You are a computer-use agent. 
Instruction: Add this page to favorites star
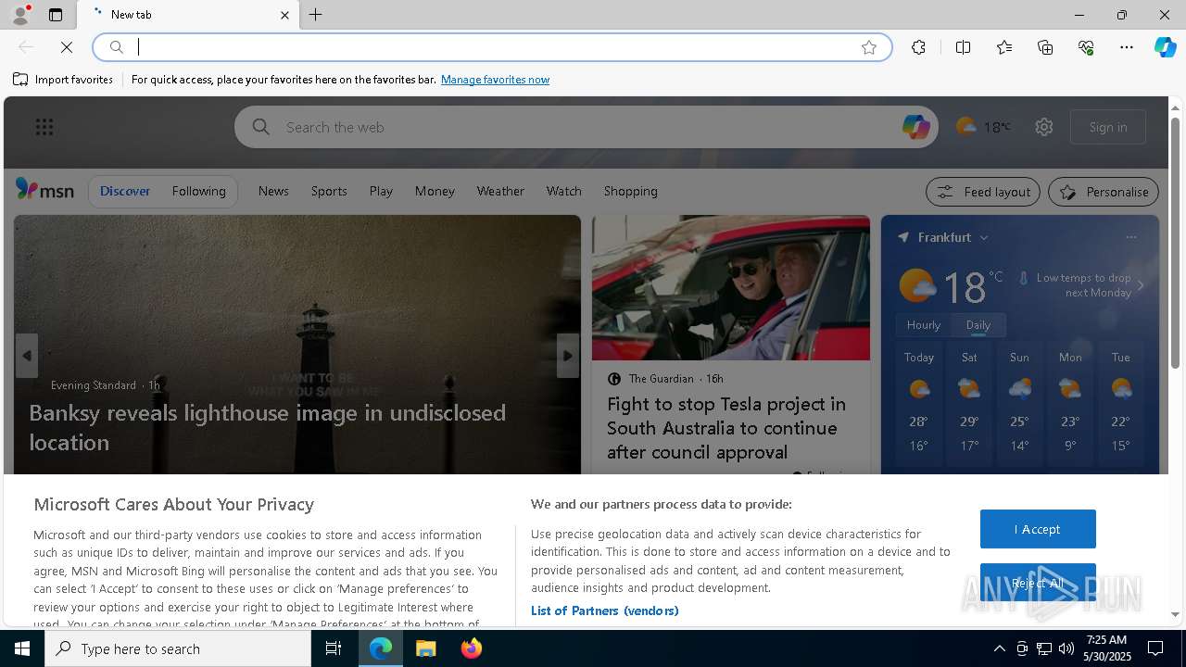tap(869, 47)
